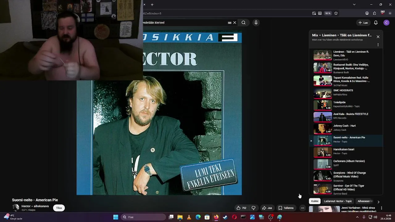Select the Ladannut Hector - Topic chip
The width and height of the screenshot is (395, 222).
338,201
